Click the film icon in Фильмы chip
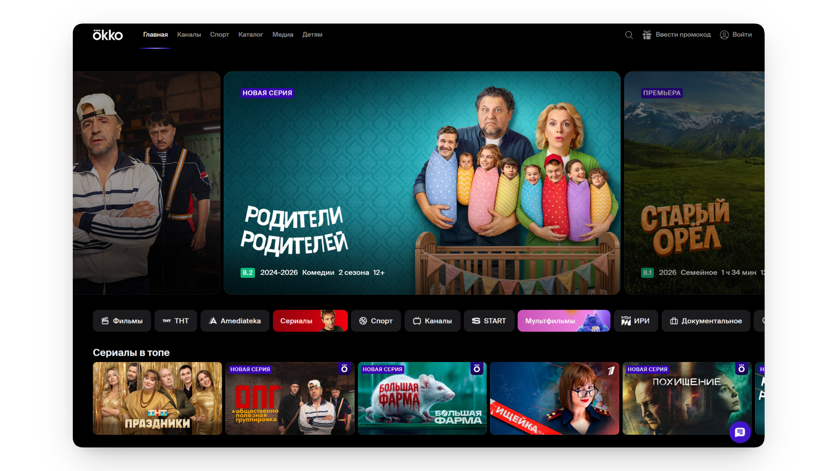Screen dimensions: 837x471 [x=105, y=321]
